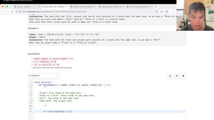Click the code template notes icon
The width and height of the screenshot is (214, 120).
(170, 76)
